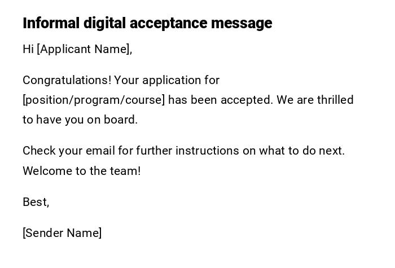Click the [Sender Name] placeholder
Viewport: 395px width, 268px height.
pyautogui.click(x=62, y=233)
